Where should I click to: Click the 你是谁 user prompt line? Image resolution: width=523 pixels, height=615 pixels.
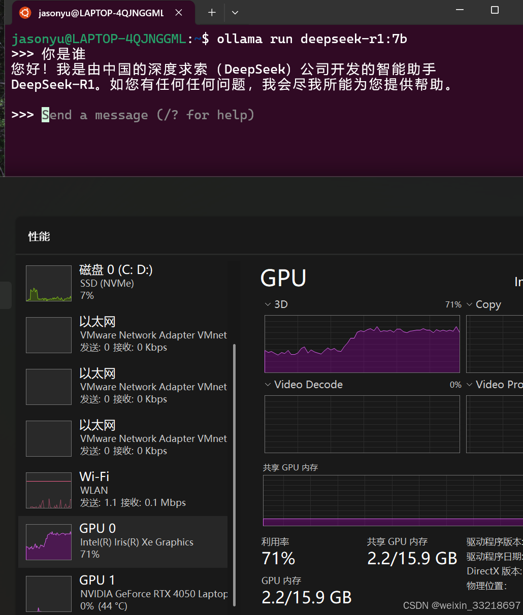coord(63,54)
